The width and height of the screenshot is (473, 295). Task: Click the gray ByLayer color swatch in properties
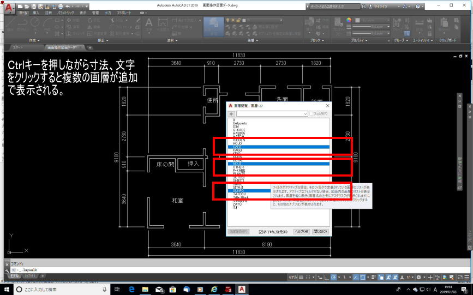click(x=357, y=20)
